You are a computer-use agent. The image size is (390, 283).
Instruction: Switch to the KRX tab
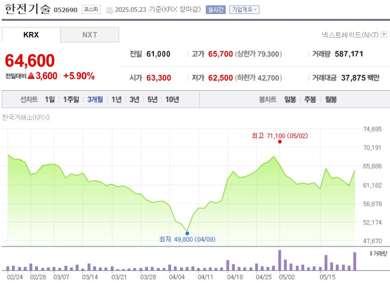31,35
